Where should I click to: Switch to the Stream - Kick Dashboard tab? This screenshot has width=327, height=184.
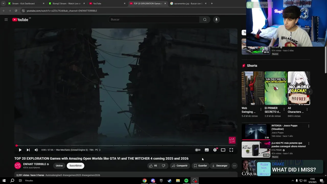point(23,4)
